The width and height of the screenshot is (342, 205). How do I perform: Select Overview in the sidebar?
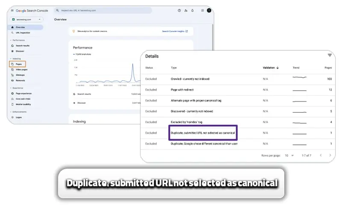[26, 27]
